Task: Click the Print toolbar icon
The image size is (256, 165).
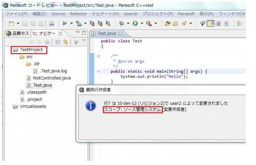Action: [41, 23]
